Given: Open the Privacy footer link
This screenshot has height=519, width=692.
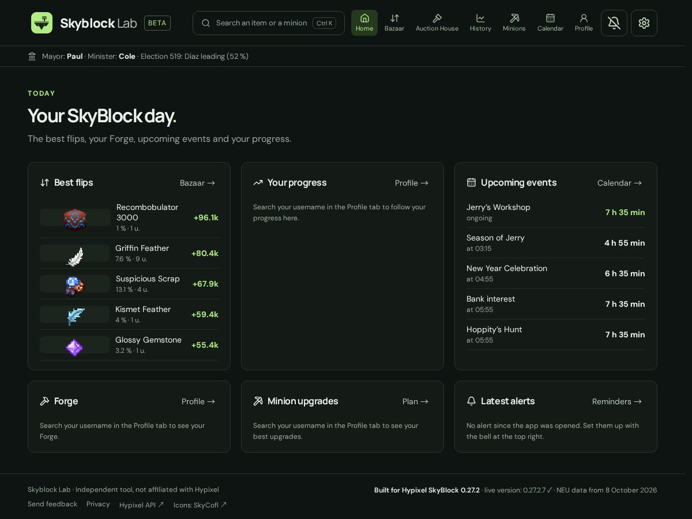Looking at the screenshot, I should pos(98,504).
